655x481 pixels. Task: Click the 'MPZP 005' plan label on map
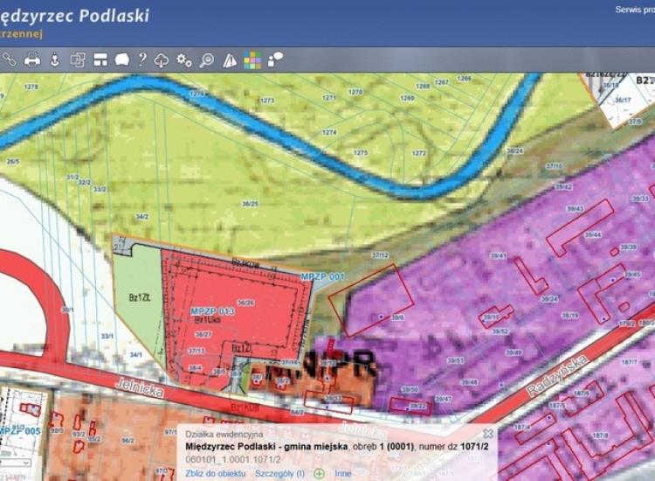pos(20,431)
